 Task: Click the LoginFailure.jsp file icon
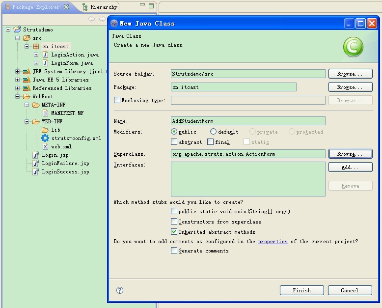point(36,163)
